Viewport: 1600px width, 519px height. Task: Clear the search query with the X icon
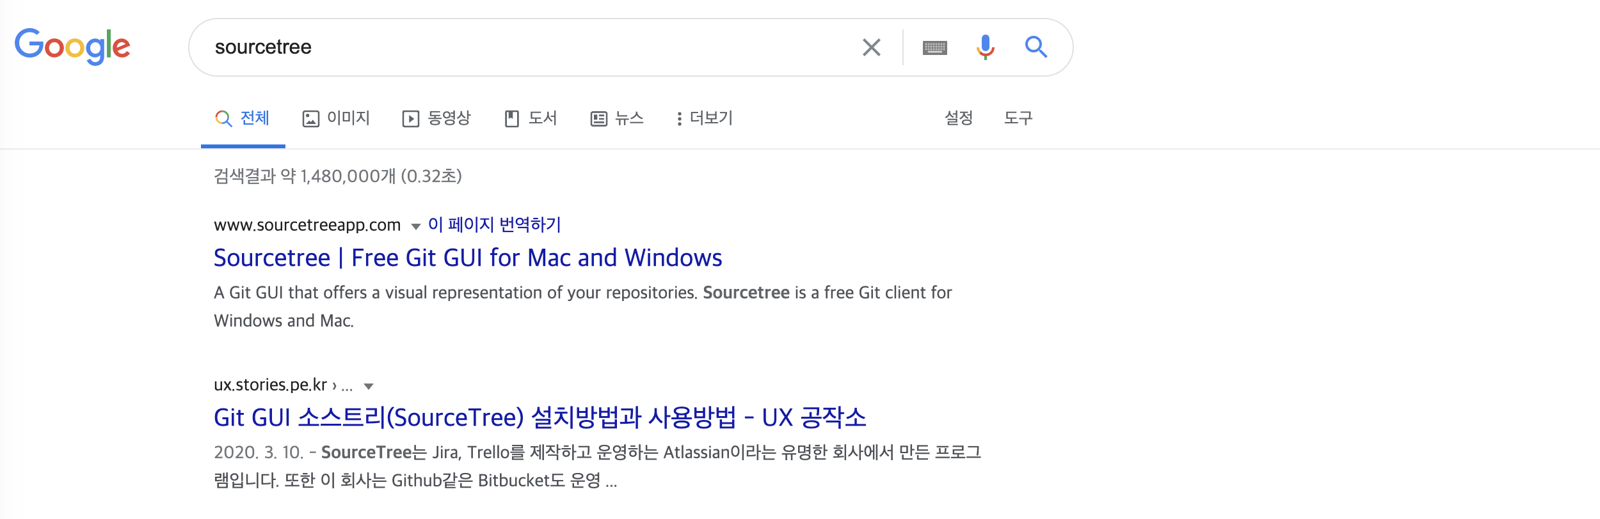pyautogui.click(x=871, y=47)
